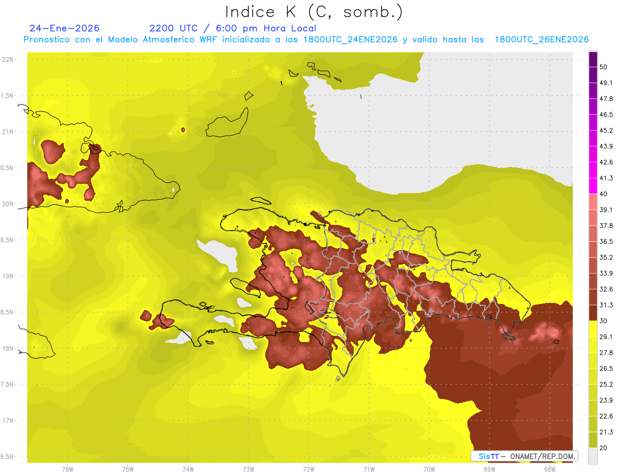Screen dimensions: 617x476
Task: Click the magenta swatch between 40 and 41.3
Action: pyautogui.click(x=593, y=186)
